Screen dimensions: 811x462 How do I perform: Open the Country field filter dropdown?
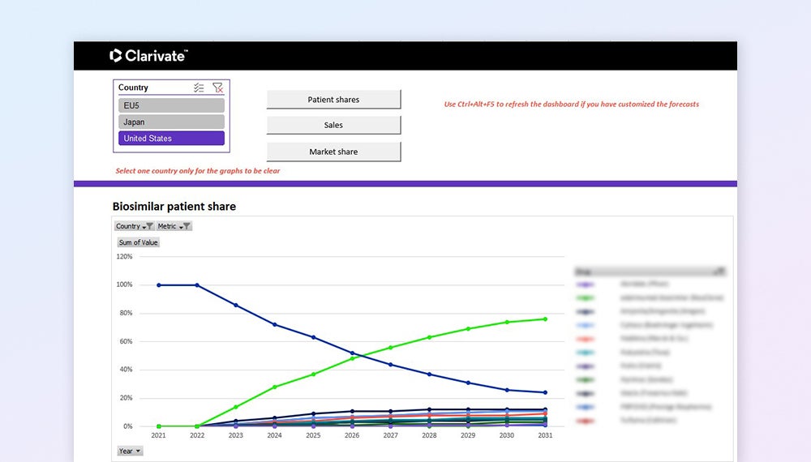click(134, 226)
